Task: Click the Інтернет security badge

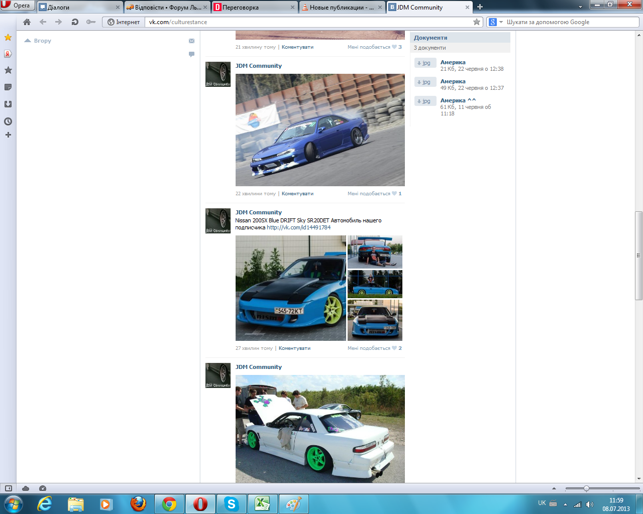Action: (x=124, y=22)
